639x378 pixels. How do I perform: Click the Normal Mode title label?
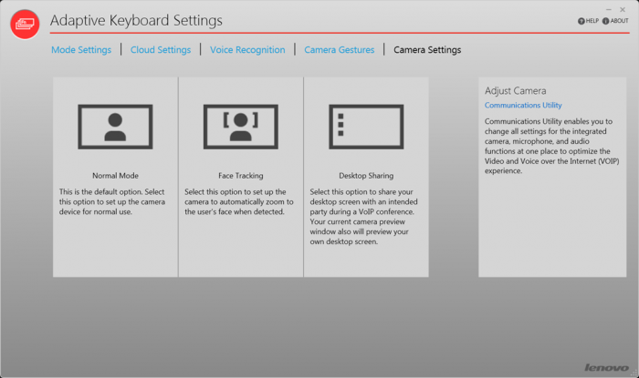(x=115, y=176)
